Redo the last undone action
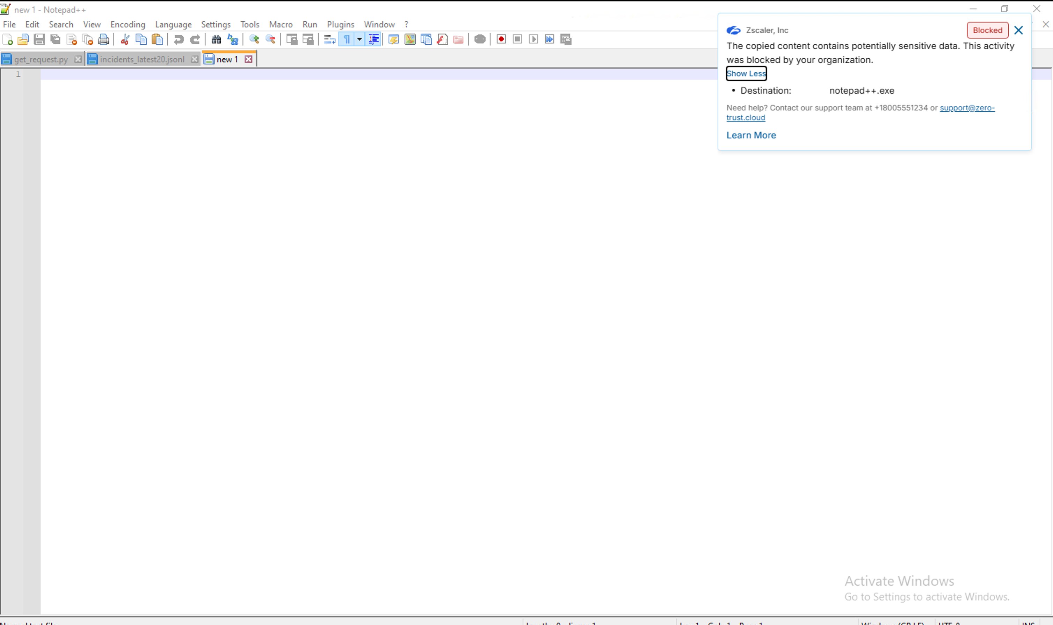This screenshot has width=1053, height=625. [x=195, y=39]
